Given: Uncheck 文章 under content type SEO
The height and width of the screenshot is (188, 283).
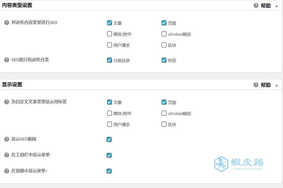Looking at the screenshot, I should point(109,23).
